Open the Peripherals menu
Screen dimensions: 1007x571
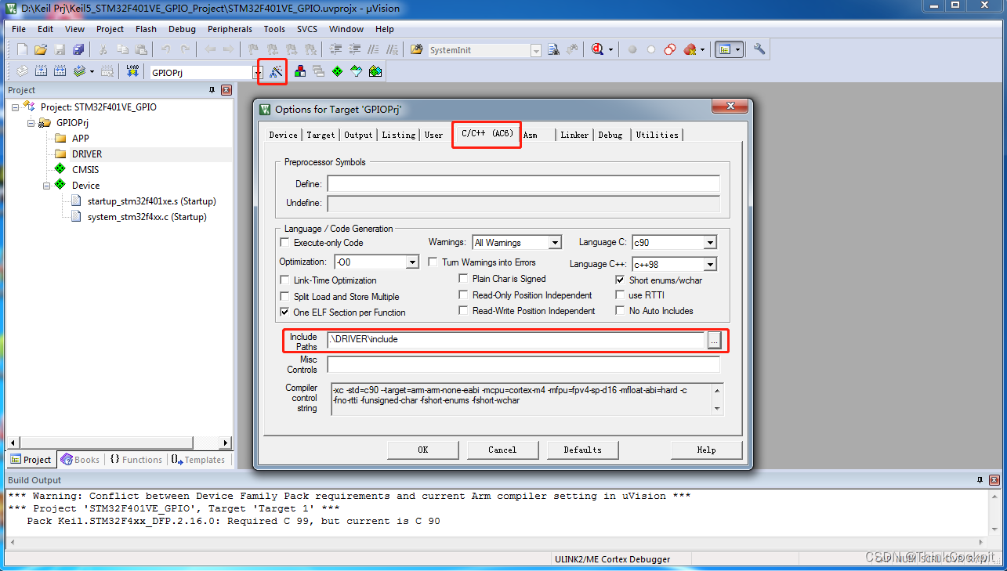(230, 29)
